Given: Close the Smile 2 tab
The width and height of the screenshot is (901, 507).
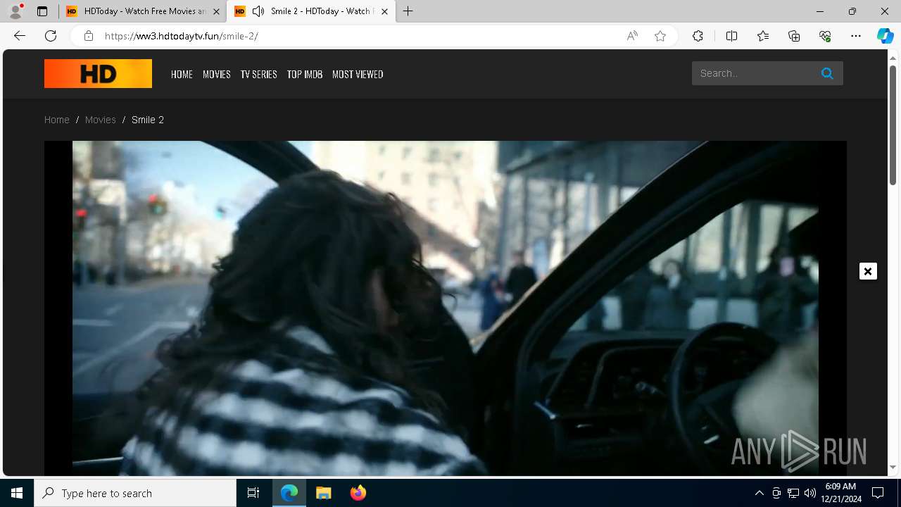Looking at the screenshot, I should click(384, 11).
